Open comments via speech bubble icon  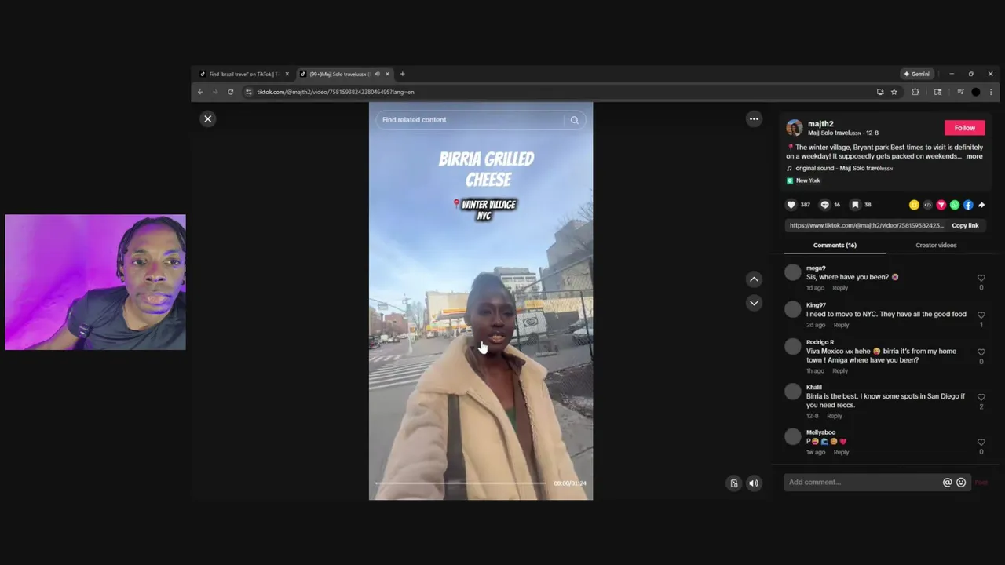[824, 205]
